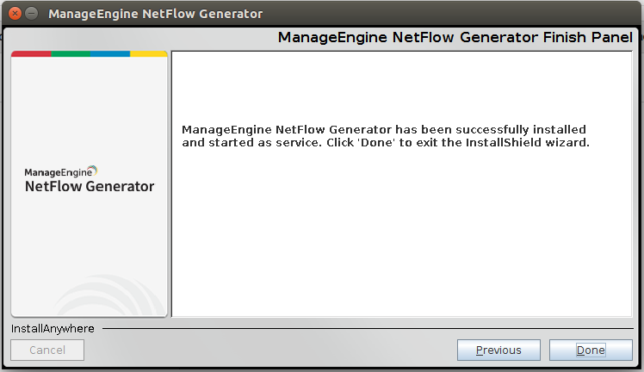Image resolution: width=644 pixels, height=372 pixels.
Task: Click Done to exit the wizard
Action: tap(591, 350)
